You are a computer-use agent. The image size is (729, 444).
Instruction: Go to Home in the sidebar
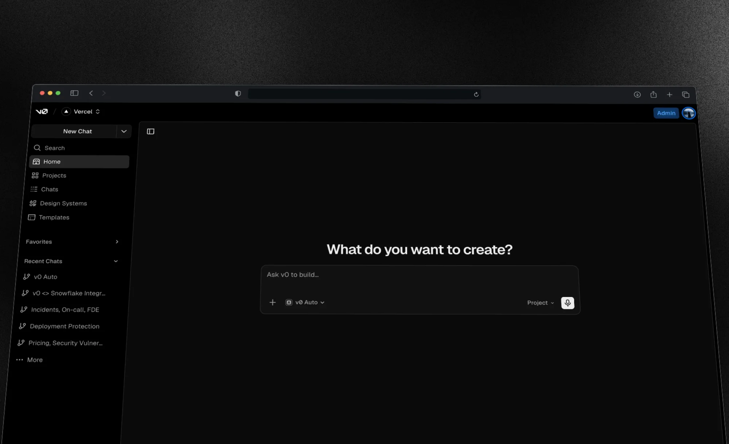[79, 162]
